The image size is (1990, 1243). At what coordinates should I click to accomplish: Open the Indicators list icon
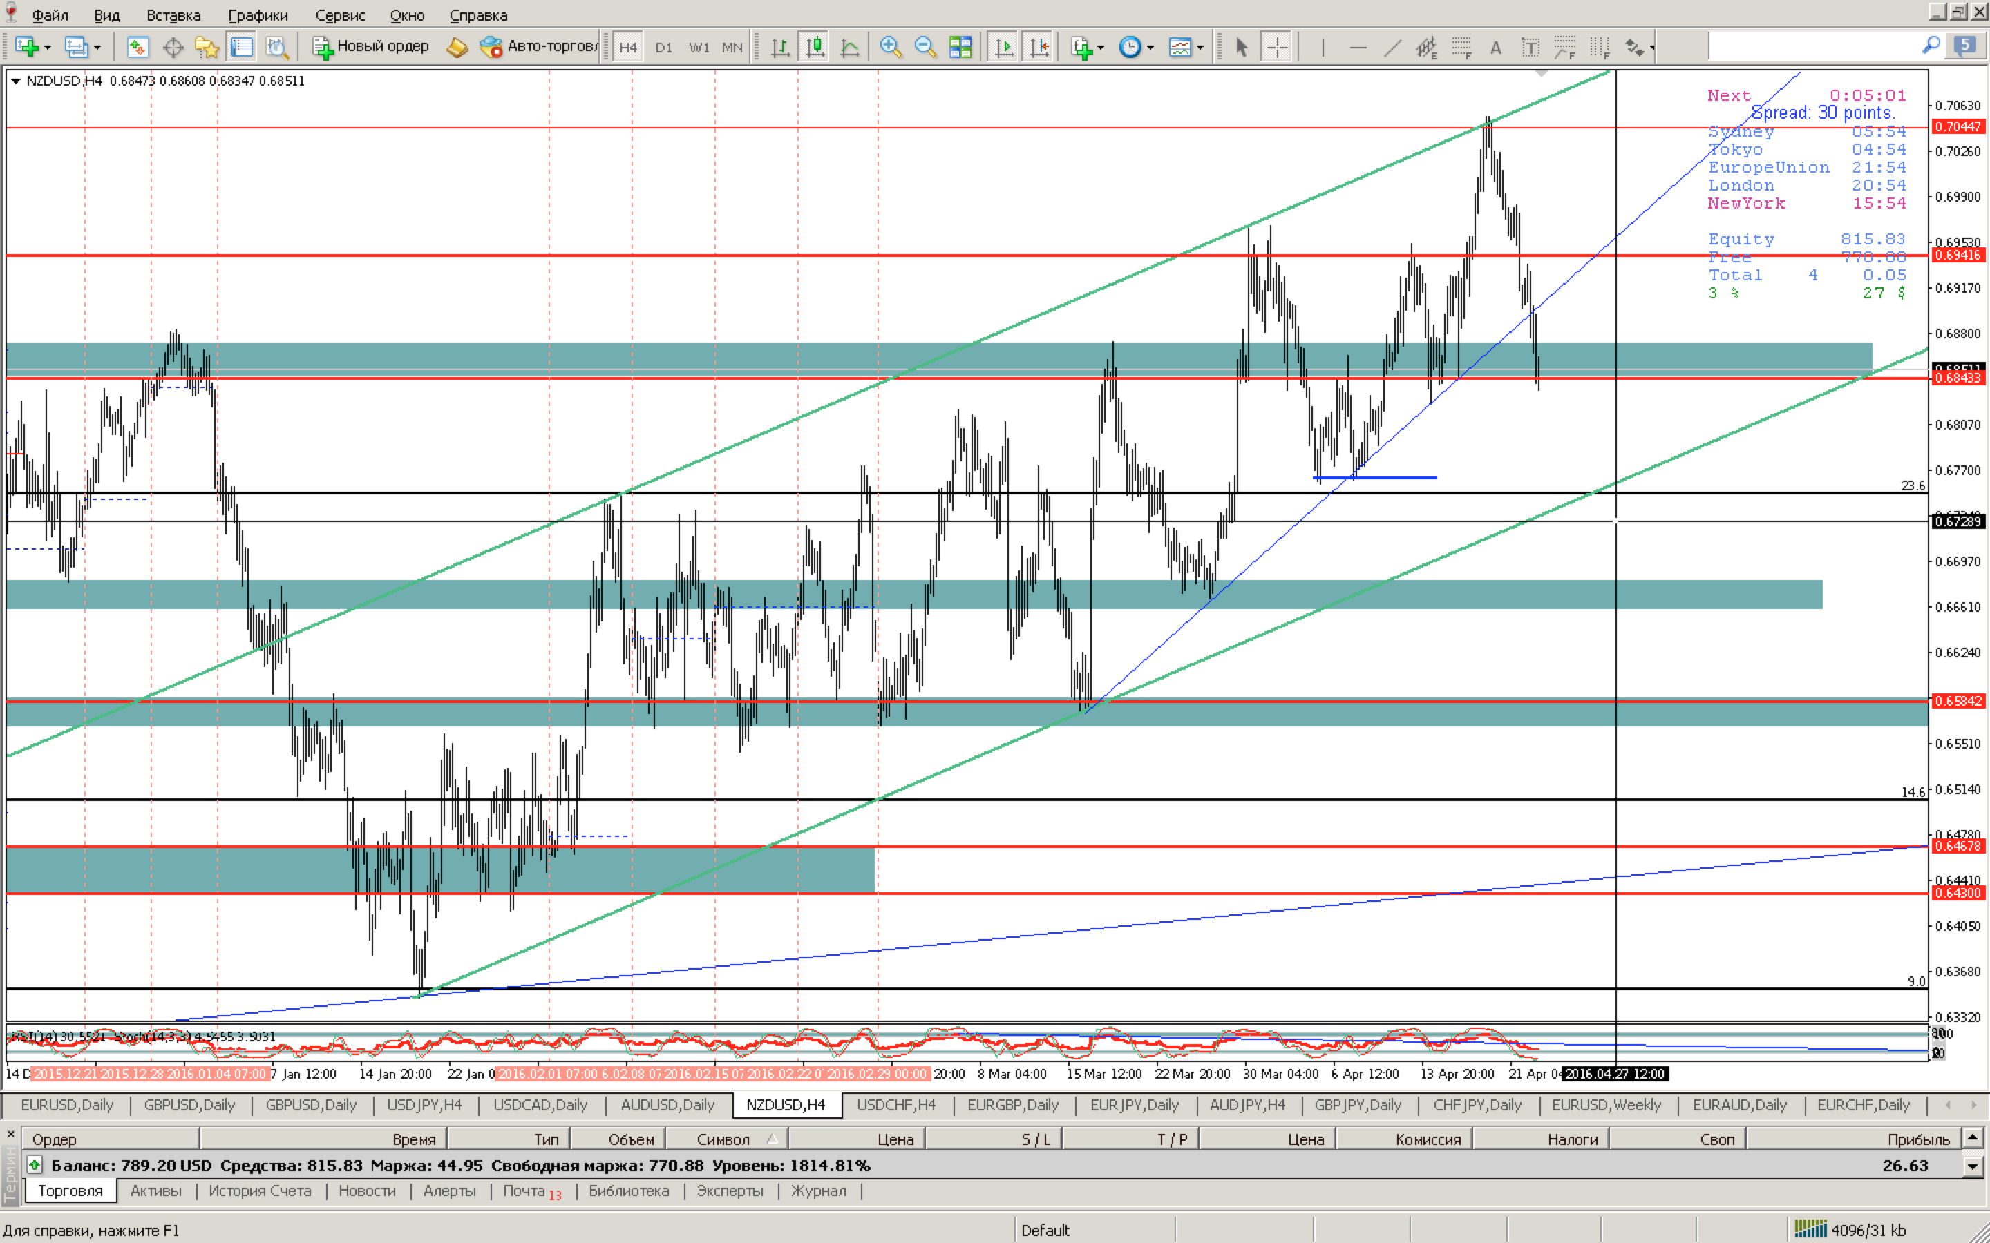click(x=1081, y=47)
